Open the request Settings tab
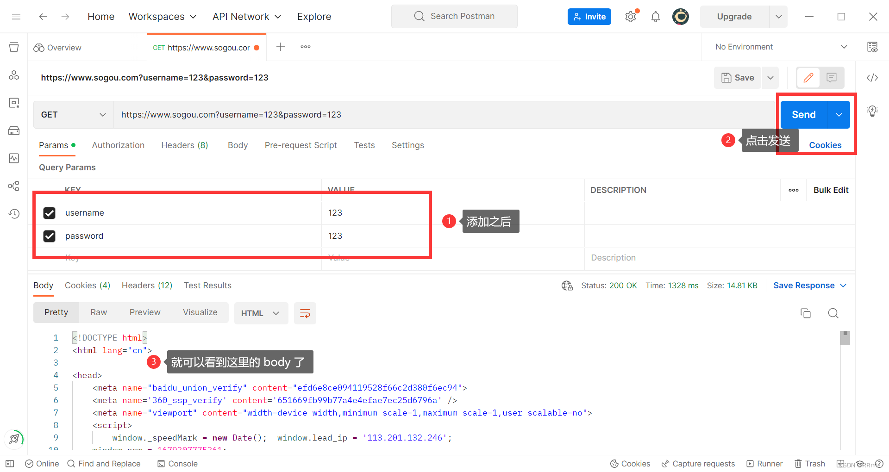The image size is (889, 472). 408,145
